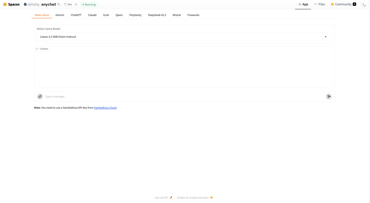Switch to the Mistral tab

tap(176, 15)
